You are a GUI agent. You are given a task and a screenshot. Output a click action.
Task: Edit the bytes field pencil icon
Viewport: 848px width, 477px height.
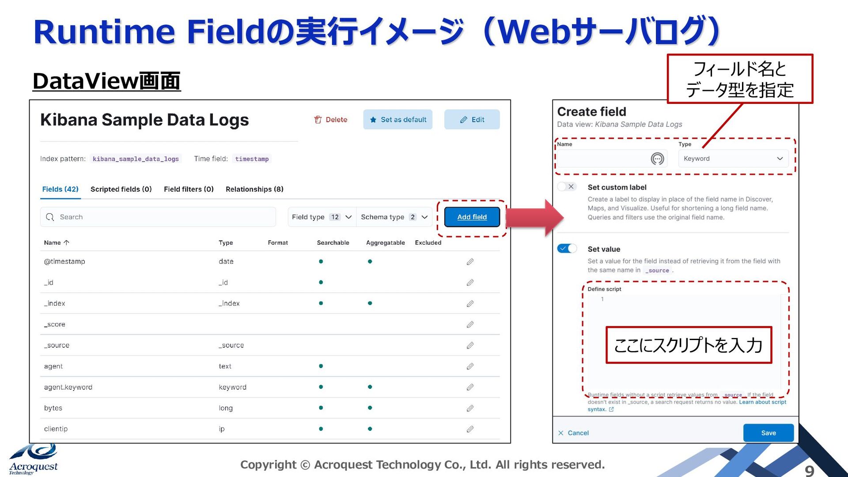pyautogui.click(x=470, y=408)
